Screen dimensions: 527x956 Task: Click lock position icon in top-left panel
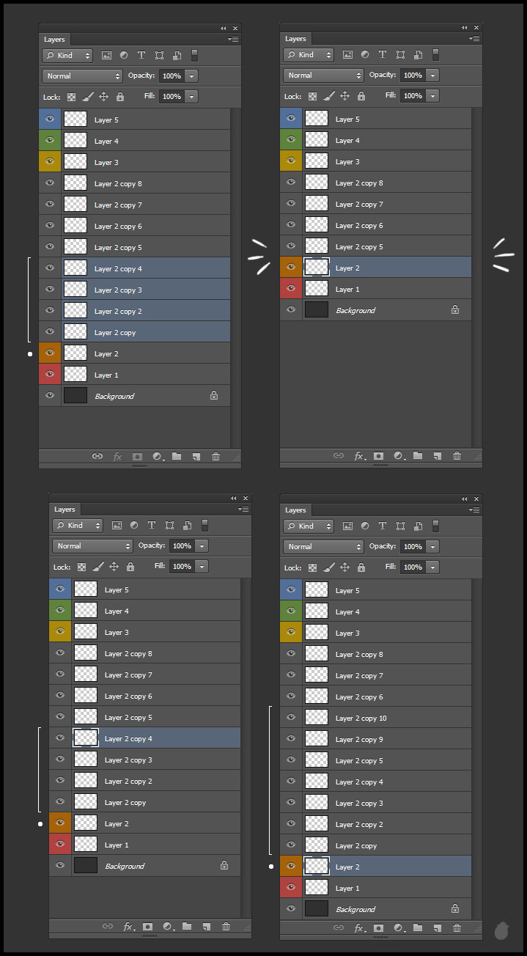[103, 97]
